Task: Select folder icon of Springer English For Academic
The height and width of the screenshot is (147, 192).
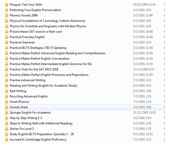Action: (6, 113)
